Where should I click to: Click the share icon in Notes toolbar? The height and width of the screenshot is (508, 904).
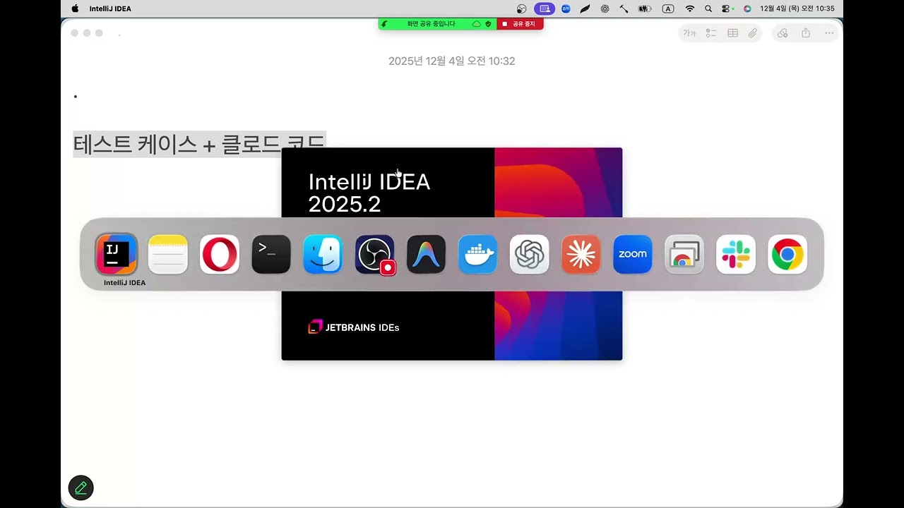806,33
